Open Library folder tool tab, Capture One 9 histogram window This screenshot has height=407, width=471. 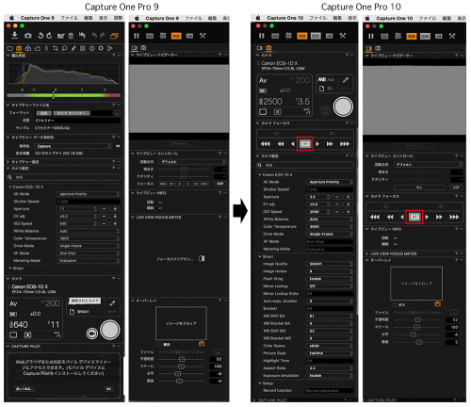pyautogui.click(x=9, y=48)
